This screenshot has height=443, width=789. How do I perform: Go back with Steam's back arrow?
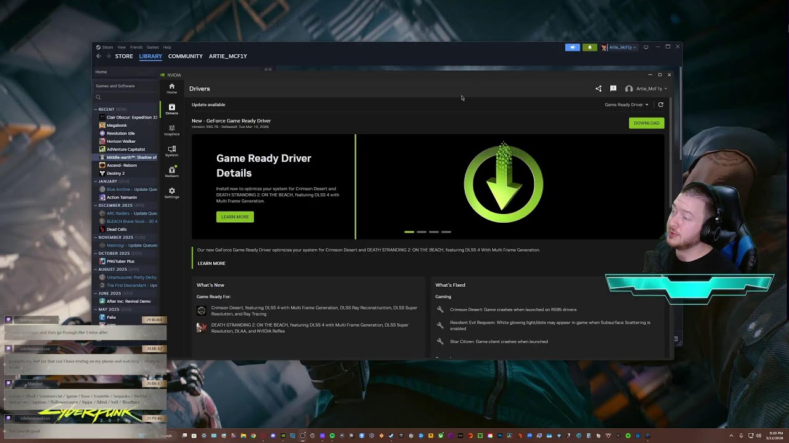click(99, 56)
